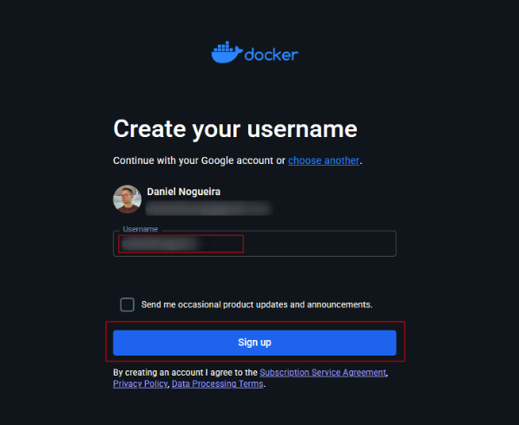Click the 'Send me occasional product updates' label
The height and width of the screenshot is (425, 519).
[x=257, y=304]
